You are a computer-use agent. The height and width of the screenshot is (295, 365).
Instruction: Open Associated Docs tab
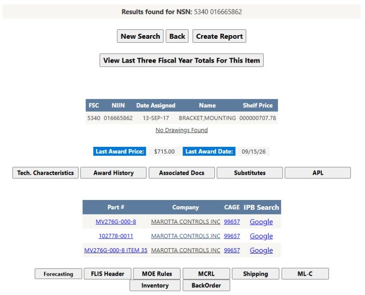coord(182,172)
